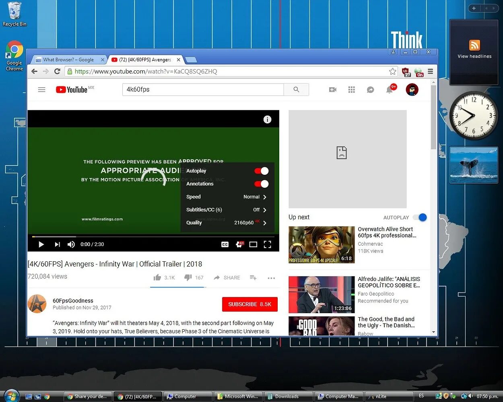Click the Overwatch video thumbnail

(322, 245)
